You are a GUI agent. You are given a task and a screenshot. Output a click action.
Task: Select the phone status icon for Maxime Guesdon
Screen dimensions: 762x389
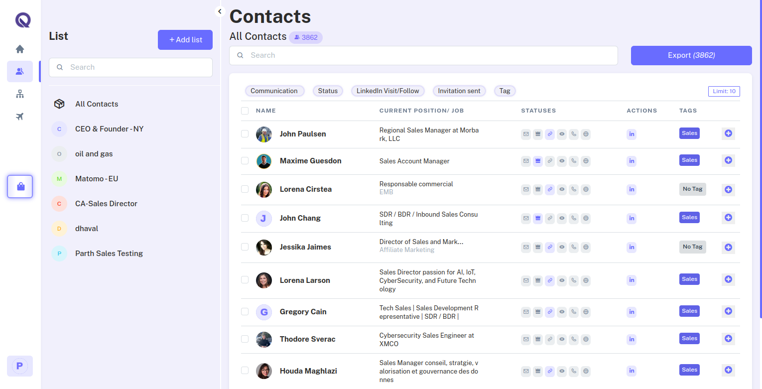pyautogui.click(x=574, y=160)
